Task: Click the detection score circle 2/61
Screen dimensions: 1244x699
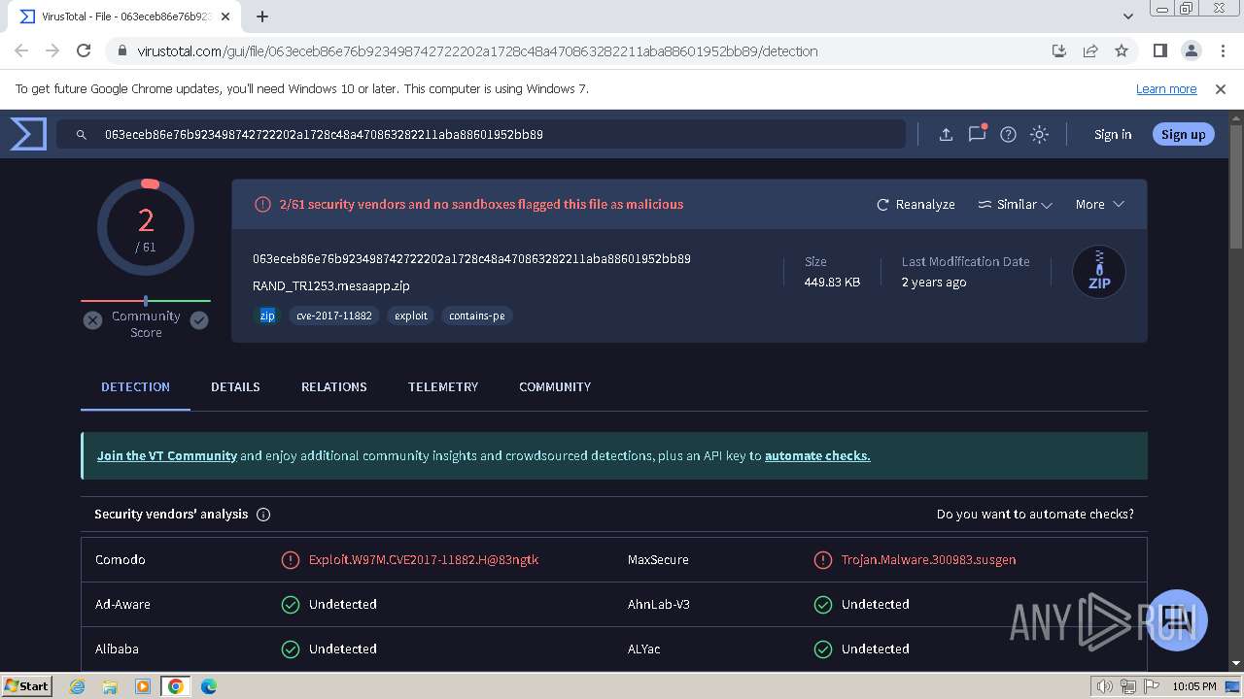Action: (x=146, y=228)
